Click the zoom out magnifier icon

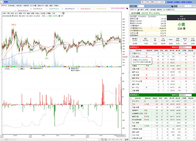103,139
